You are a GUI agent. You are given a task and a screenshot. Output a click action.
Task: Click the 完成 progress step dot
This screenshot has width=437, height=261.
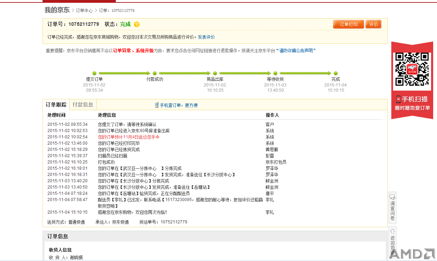click(336, 73)
